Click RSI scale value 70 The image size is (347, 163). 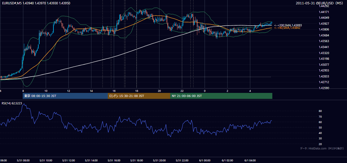tap(320, 117)
